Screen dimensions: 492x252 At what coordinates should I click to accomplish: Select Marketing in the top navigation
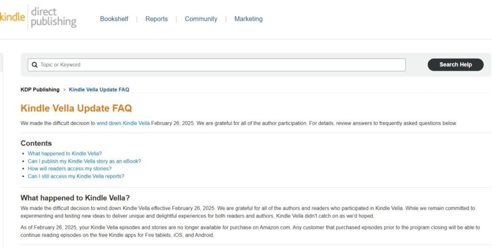point(248,19)
